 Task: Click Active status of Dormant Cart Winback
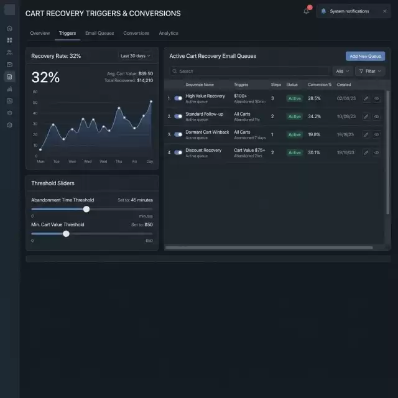click(294, 134)
